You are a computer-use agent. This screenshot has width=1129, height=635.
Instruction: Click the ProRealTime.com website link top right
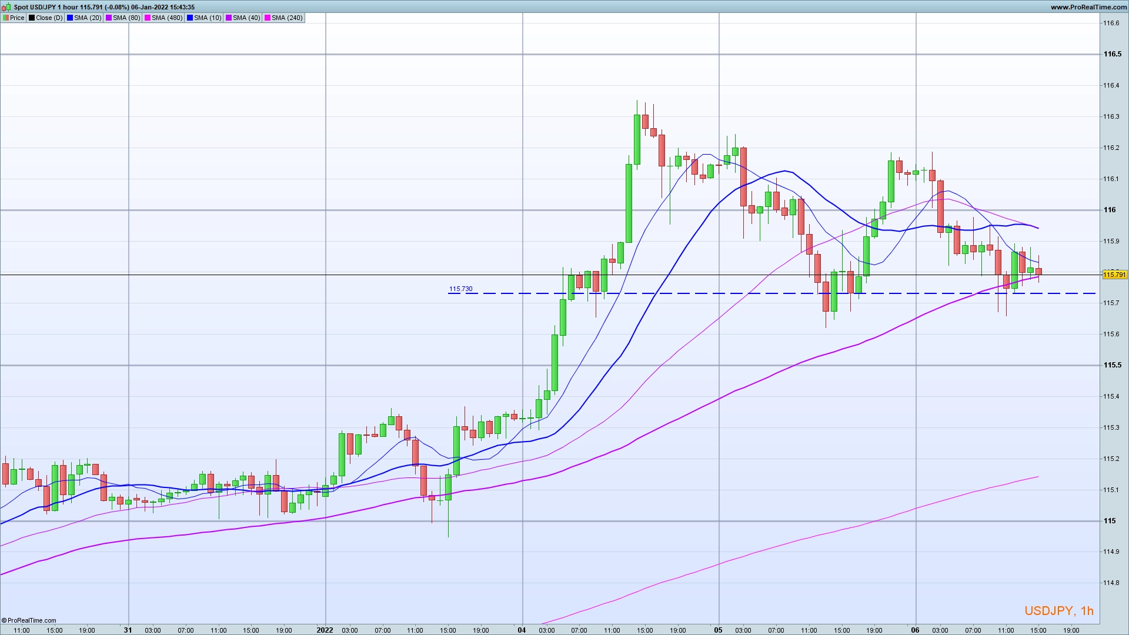click(1088, 7)
